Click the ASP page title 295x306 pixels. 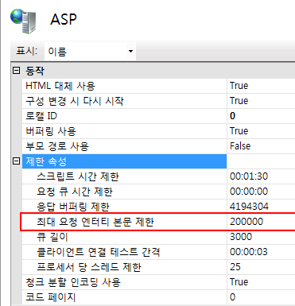click(64, 19)
